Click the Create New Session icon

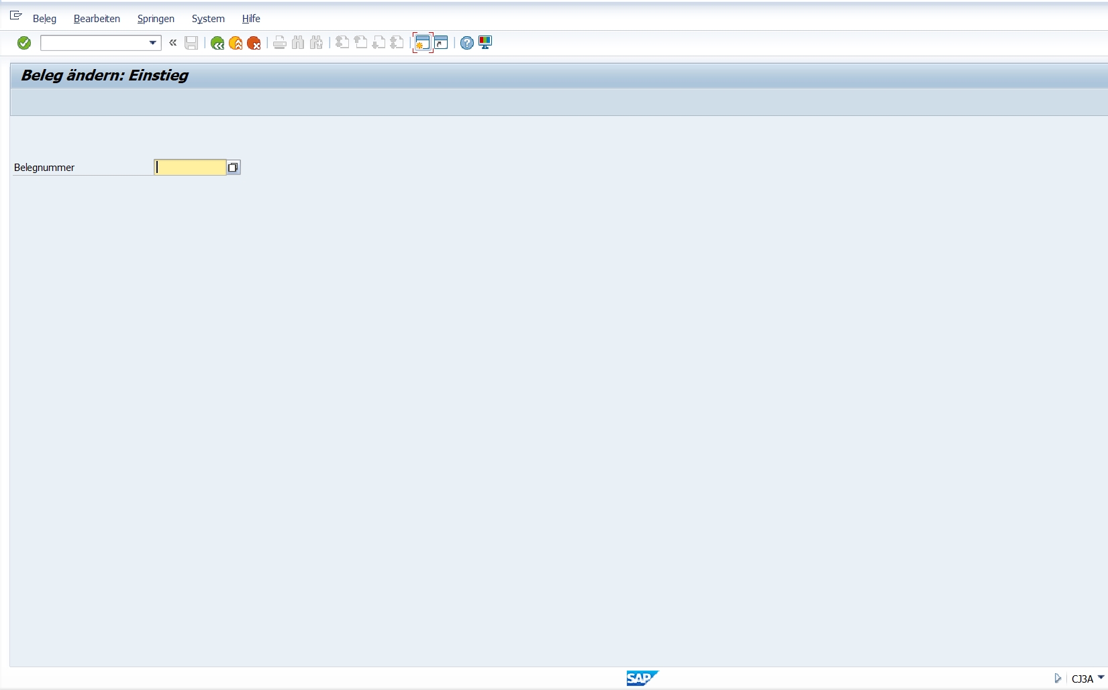click(423, 43)
